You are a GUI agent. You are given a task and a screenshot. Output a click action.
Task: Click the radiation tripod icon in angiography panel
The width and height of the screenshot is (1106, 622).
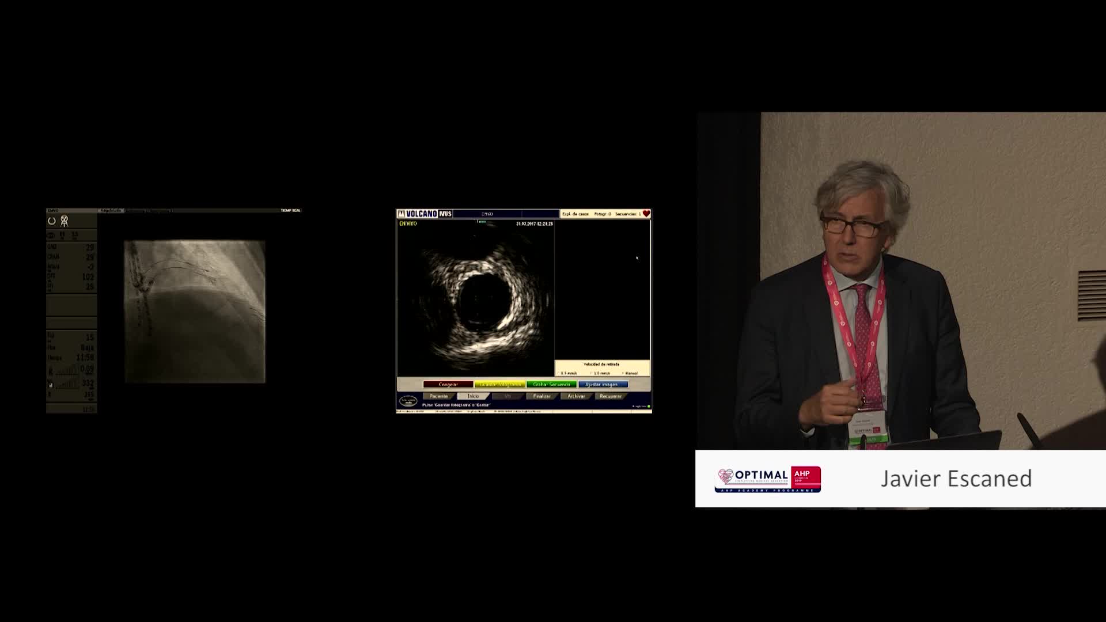pyautogui.click(x=65, y=221)
